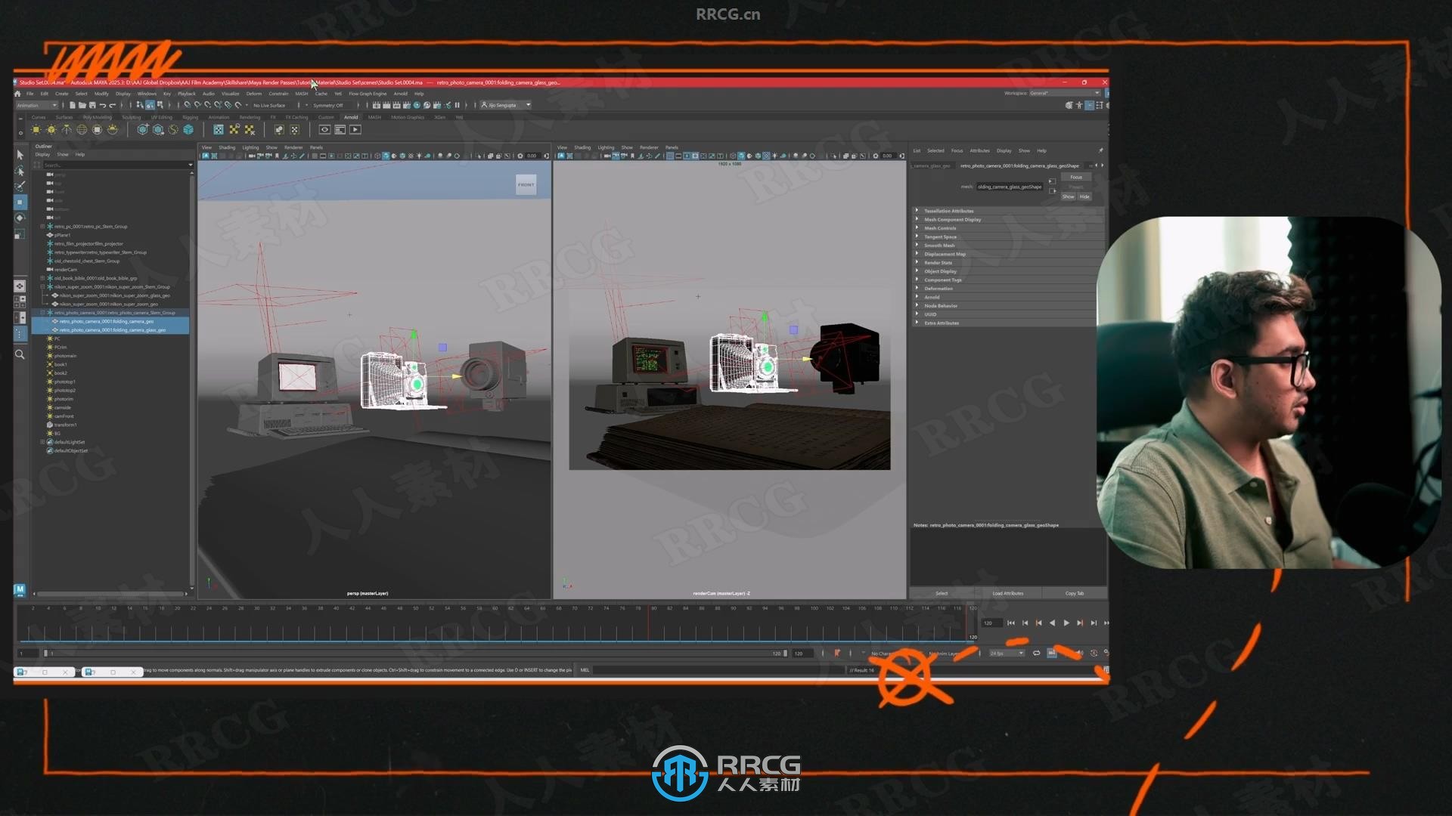Open the Arnold RenderView eye icon
Screen dimensions: 1452x816
tap(324, 129)
